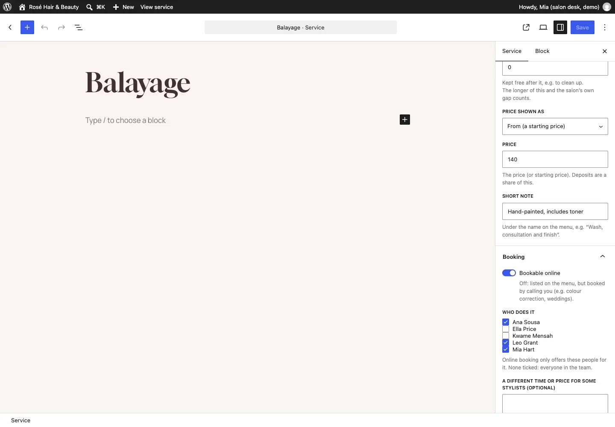Untick the Leo Grant checkbox

click(x=506, y=342)
